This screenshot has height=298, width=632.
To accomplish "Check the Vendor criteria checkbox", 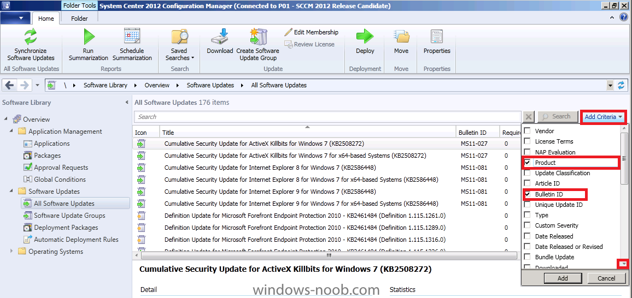I will [527, 130].
